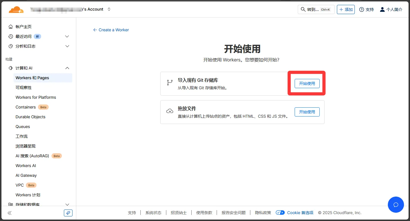
Task: Open 支持 help menu
Action: point(367,9)
